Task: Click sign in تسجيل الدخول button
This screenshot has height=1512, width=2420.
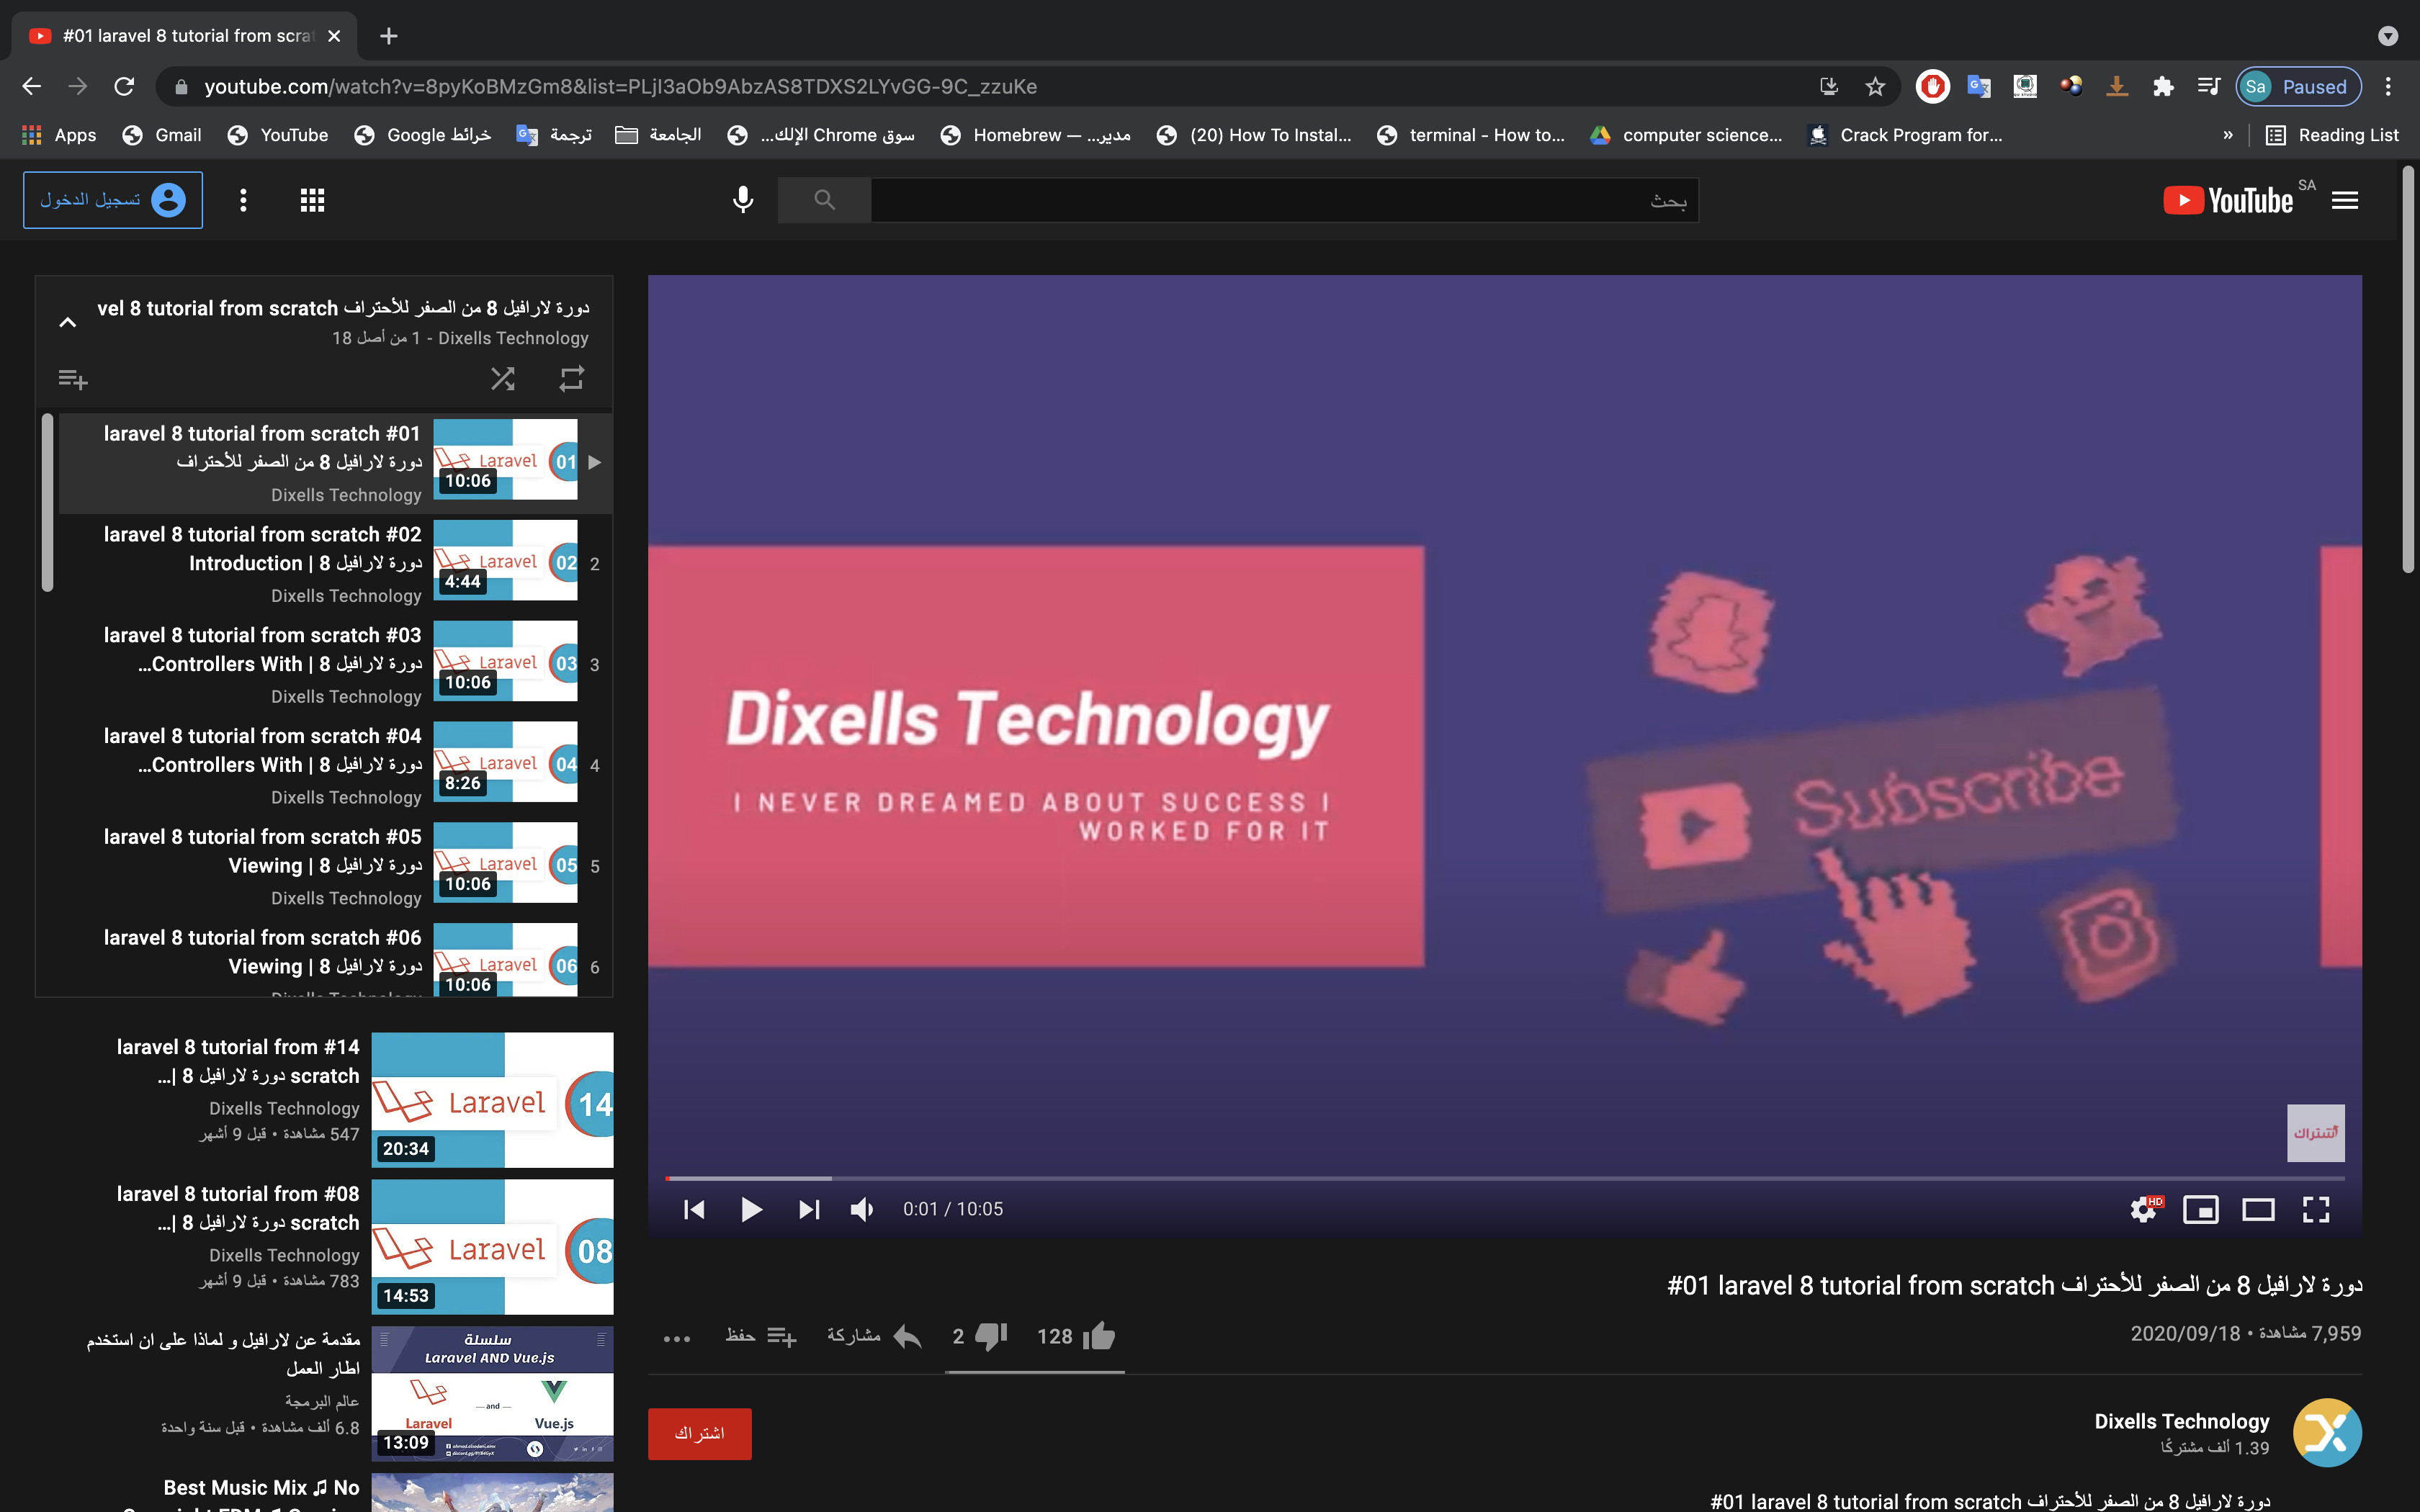Action: [113, 200]
